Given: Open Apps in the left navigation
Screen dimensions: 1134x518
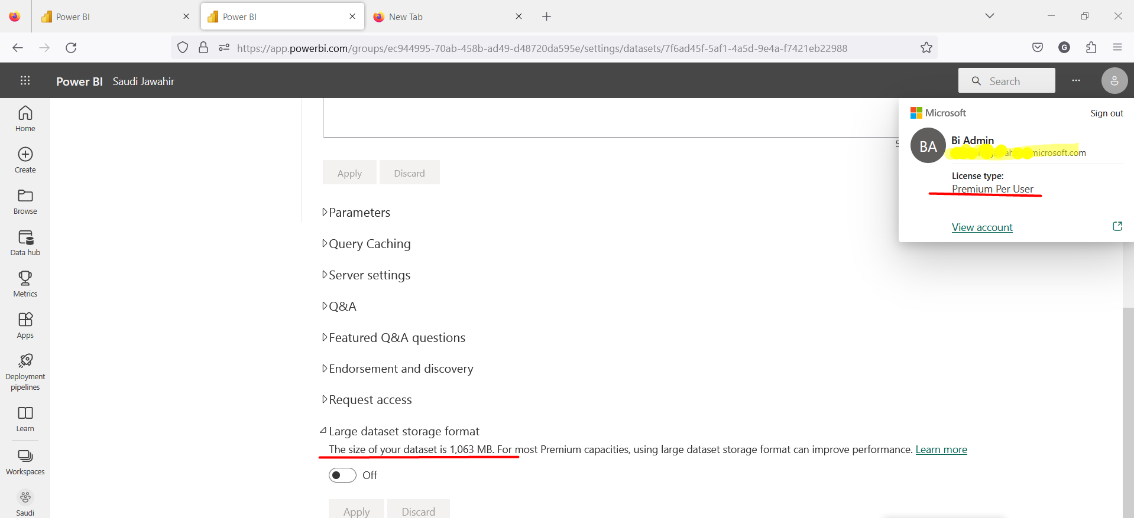Looking at the screenshot, I should pos(25,325).
